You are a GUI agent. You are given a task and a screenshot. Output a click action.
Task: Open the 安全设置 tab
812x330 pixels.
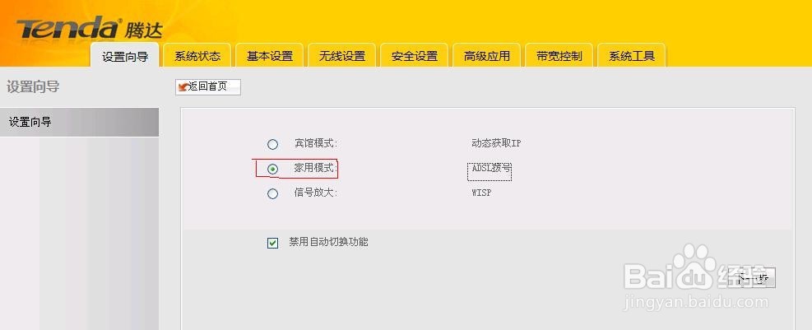click(415, 55)
